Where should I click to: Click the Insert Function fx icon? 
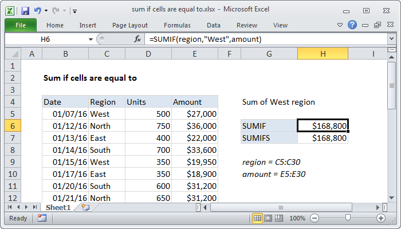click(137, 39)
